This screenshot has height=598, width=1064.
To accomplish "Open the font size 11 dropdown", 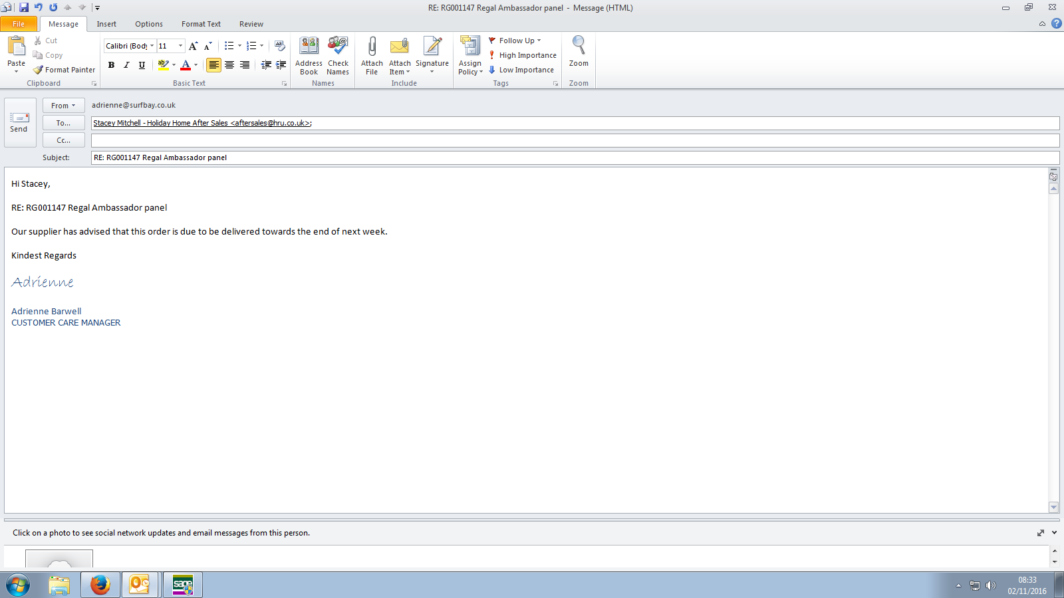I will (180, 46).
